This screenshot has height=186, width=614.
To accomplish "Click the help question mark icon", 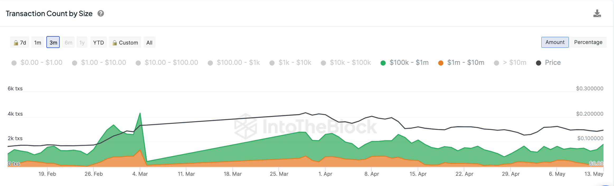I will 101,13.
